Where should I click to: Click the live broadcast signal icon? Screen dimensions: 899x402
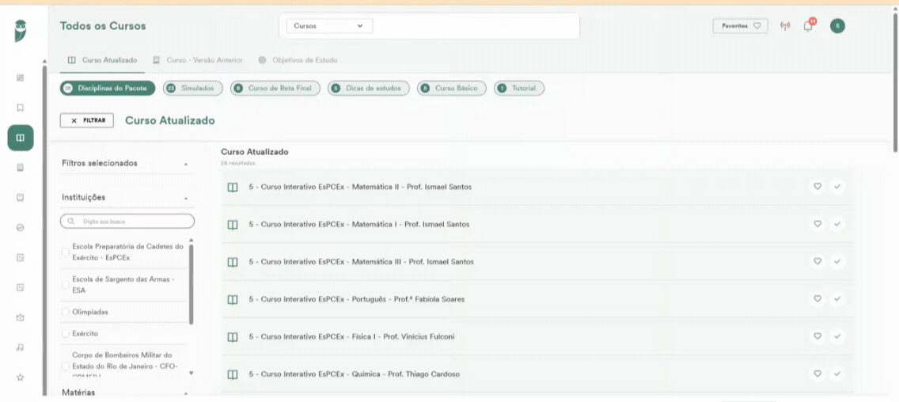(785, 26)
